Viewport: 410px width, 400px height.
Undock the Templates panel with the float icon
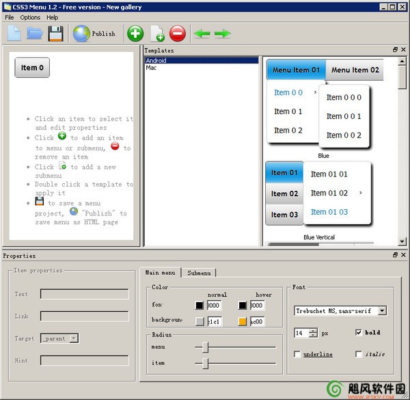click(395, 50)
